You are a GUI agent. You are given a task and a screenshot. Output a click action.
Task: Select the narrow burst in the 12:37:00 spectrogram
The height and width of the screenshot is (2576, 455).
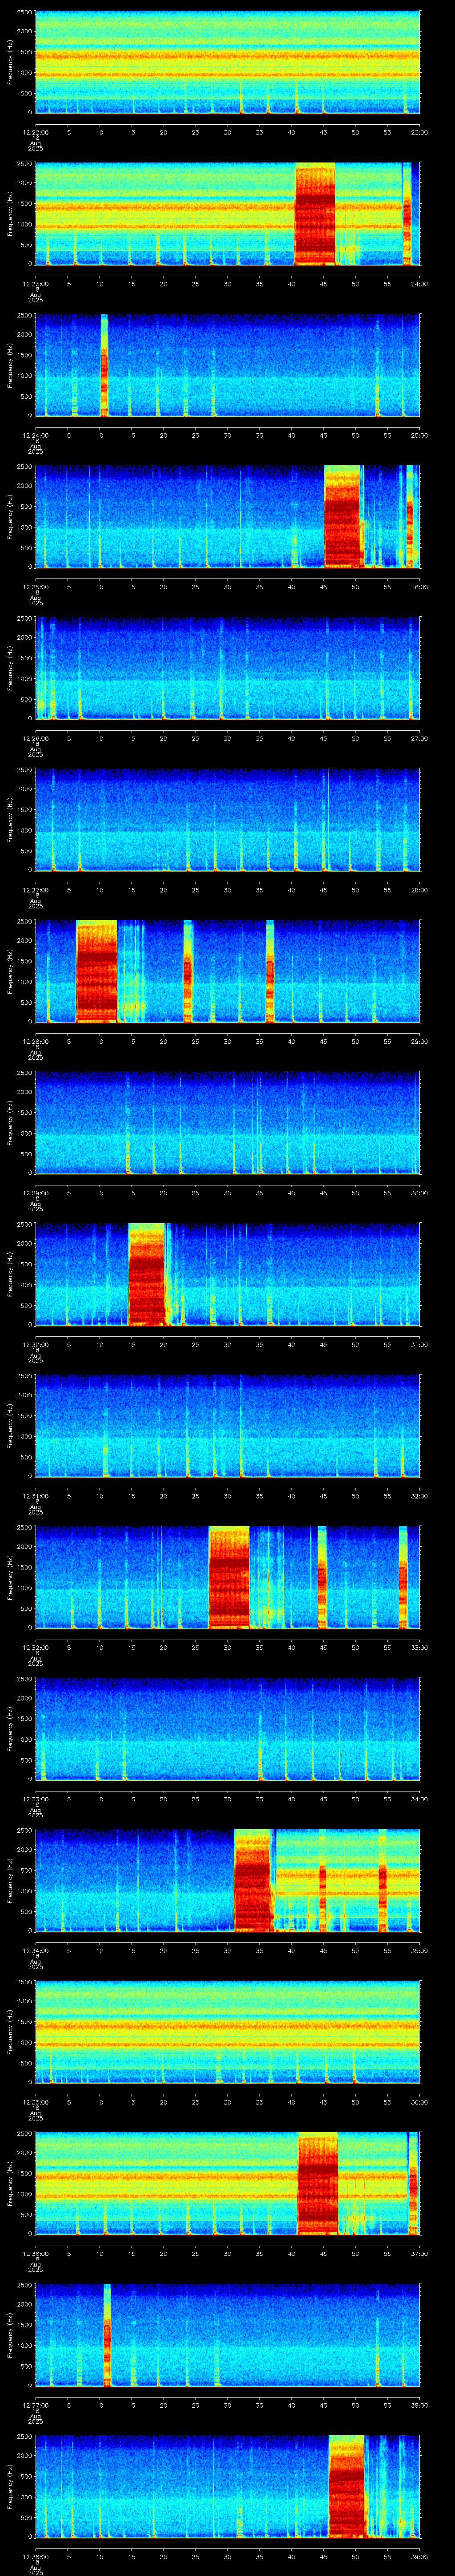click(107, 2334)
